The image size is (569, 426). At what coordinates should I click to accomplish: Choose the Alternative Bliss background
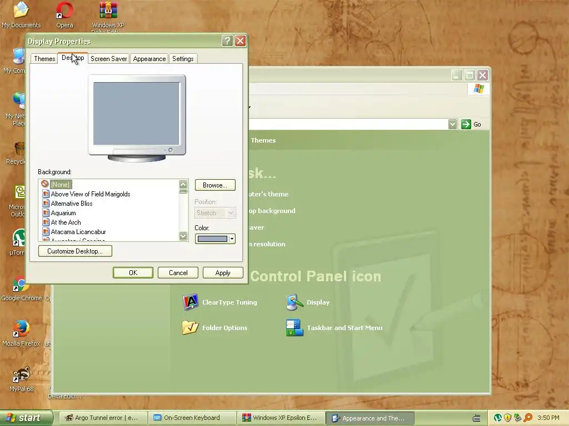[72, 204]
